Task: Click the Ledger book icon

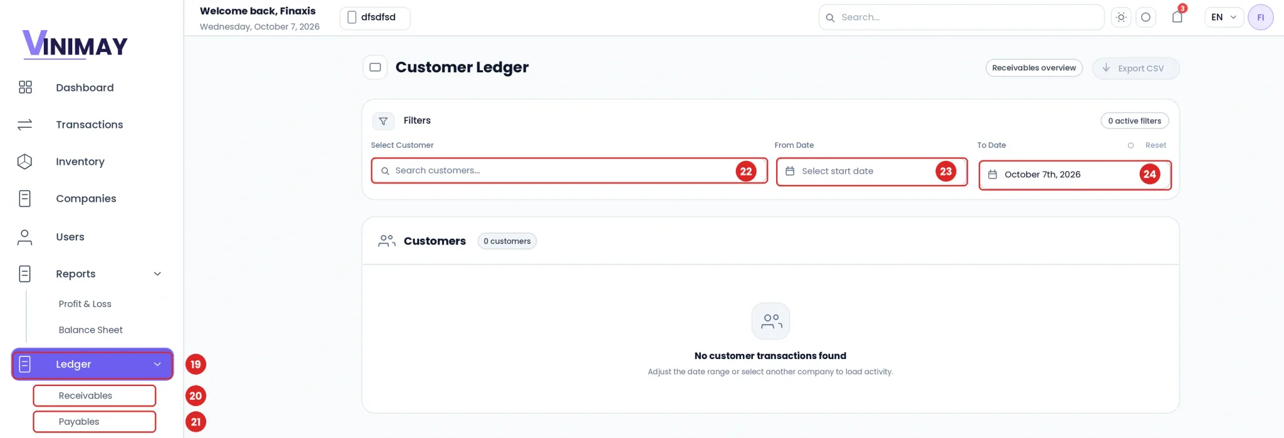Action: click(x=25, y=364)
